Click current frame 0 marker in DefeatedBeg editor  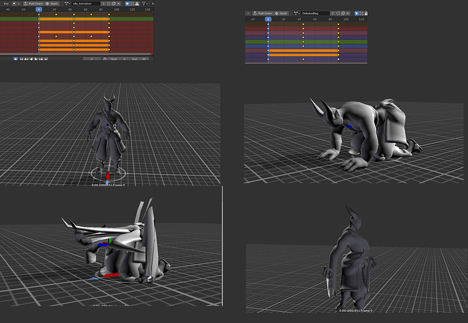[268, 19]
